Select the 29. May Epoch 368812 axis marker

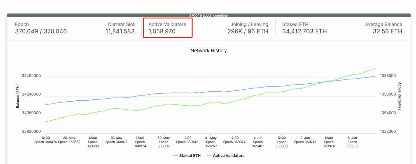[x=116, y=140]
